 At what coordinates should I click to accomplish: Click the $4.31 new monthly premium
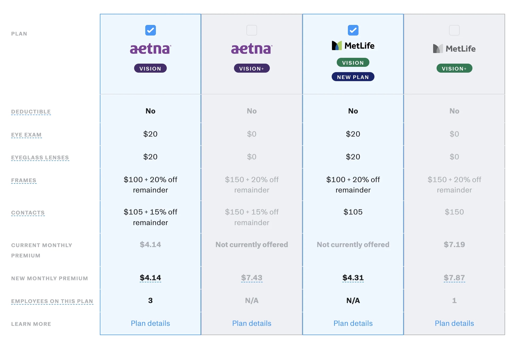353,278
